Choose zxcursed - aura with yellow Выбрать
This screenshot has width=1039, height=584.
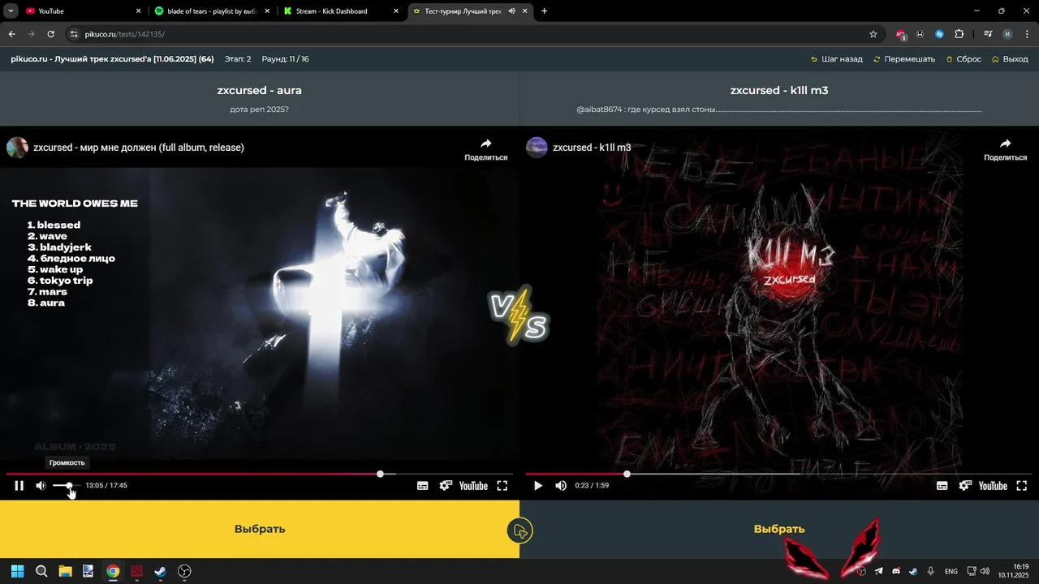point(260,529)
